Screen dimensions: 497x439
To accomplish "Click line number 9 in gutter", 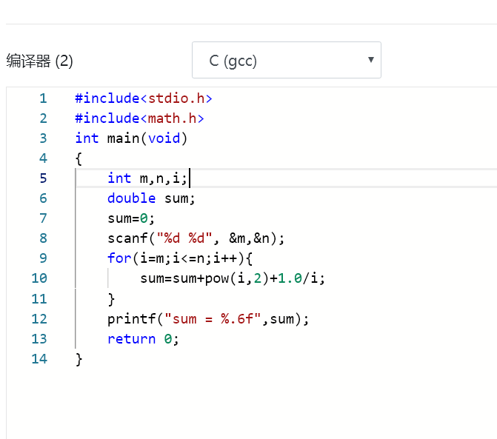I will (x=43, y=258).
